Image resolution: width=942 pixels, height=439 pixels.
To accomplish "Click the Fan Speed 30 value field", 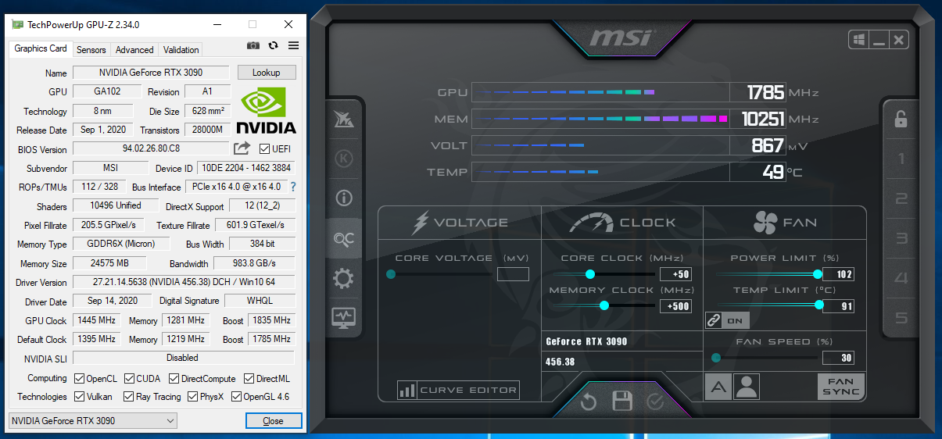I will [x=838, y=358].
